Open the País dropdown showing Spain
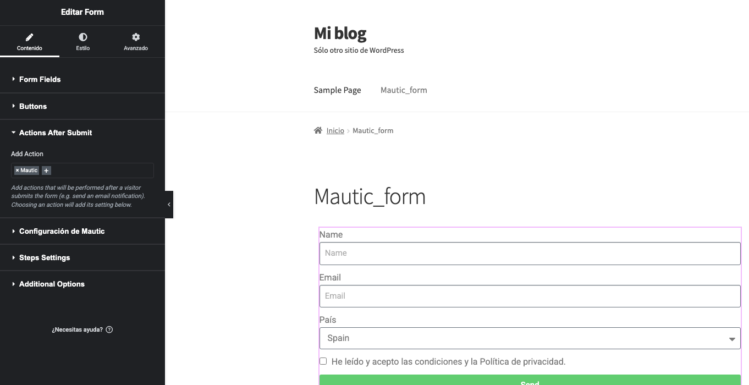 click(x=530, y=338)
